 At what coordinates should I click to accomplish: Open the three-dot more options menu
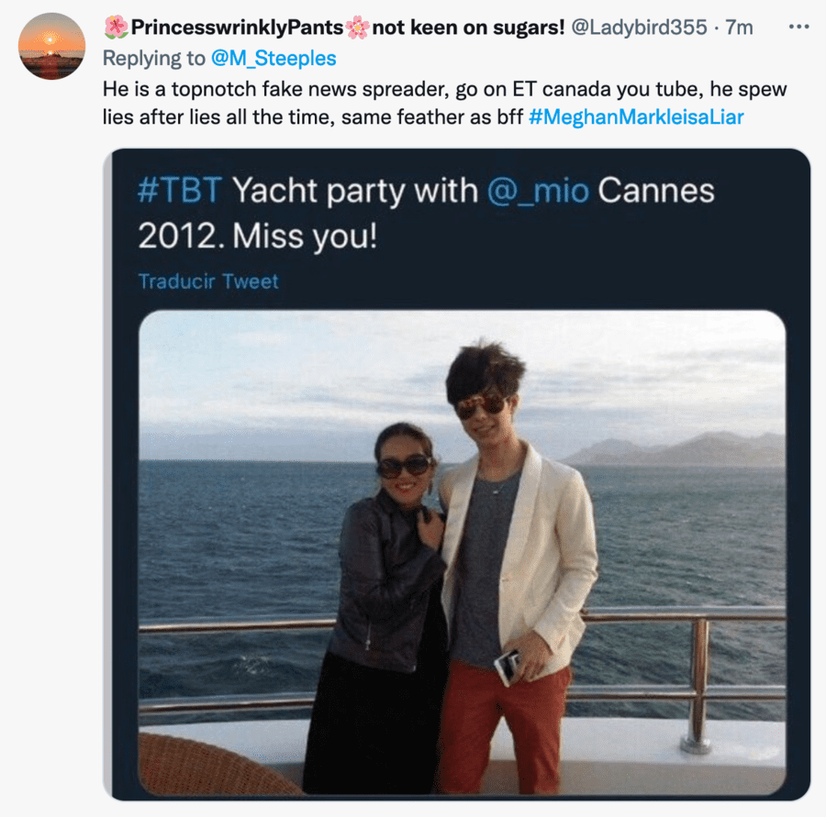coord(798,27)
